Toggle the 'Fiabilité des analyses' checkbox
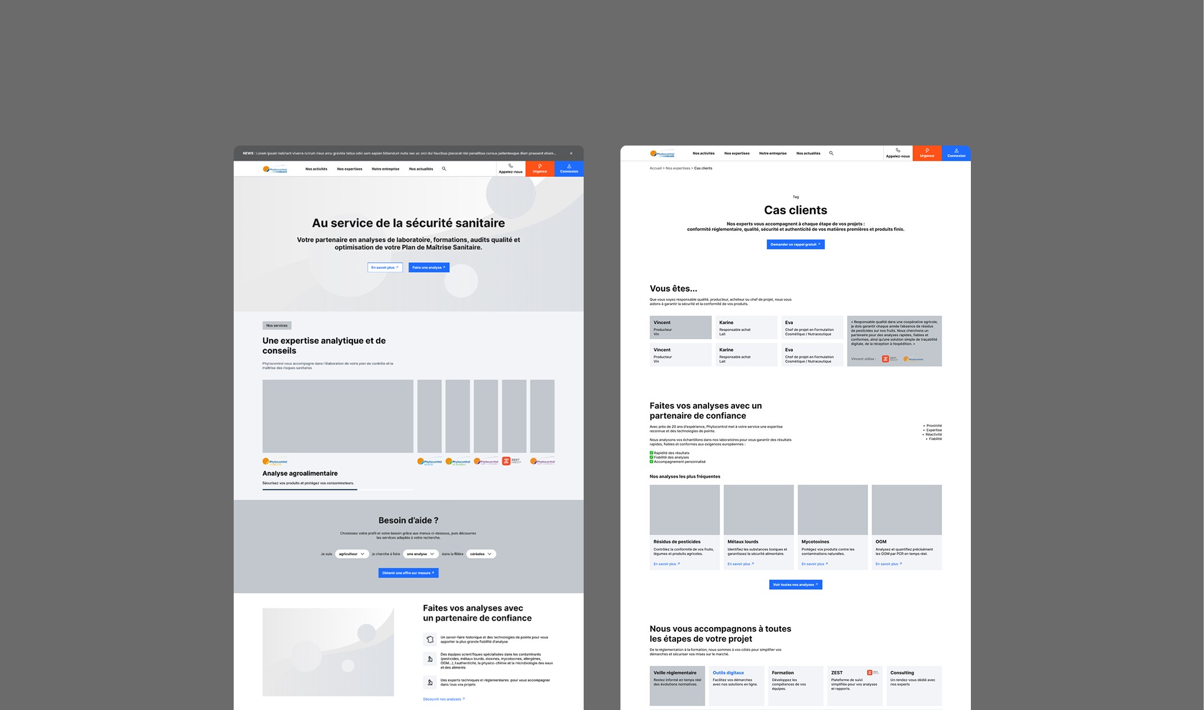This screenshot has height=710, width=1204. (651, 457)
